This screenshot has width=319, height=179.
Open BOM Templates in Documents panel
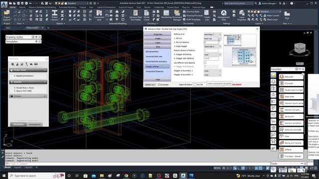pos(192,19)
